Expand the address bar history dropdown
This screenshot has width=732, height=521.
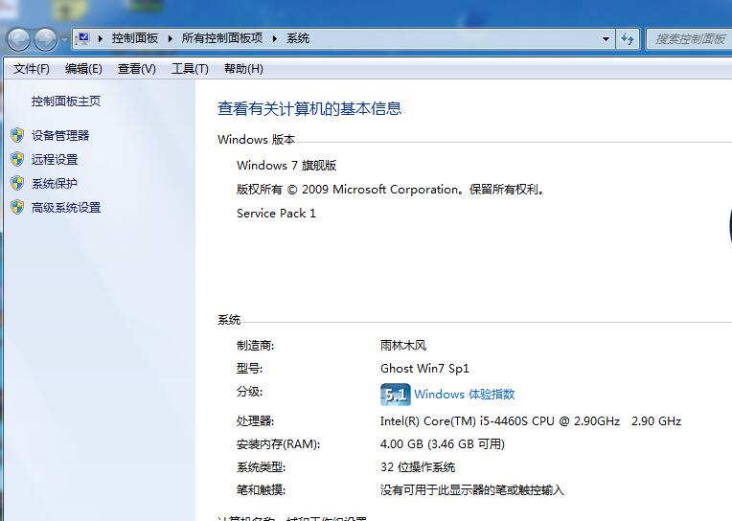click(606, 39)
